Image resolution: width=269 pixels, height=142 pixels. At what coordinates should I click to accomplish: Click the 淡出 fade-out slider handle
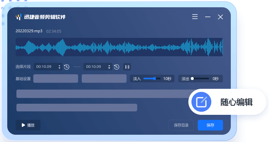192,78
